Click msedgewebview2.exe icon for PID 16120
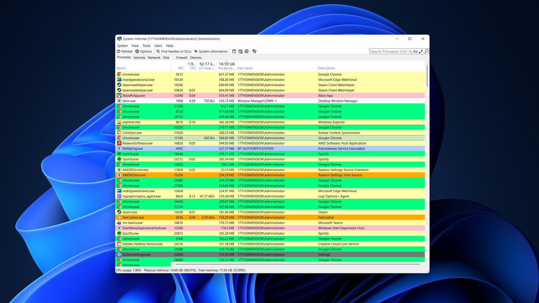Screen dimensions: 539x303 (x=119, y=80)
